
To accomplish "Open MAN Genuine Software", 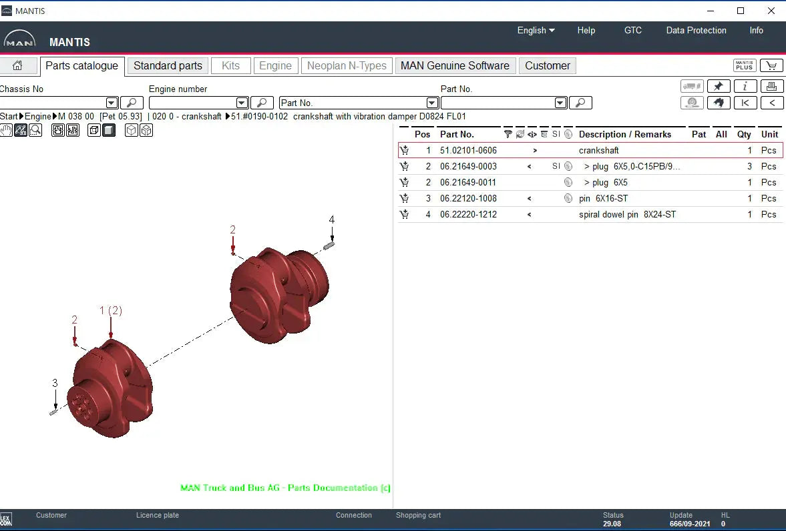I will click(455, 65).
